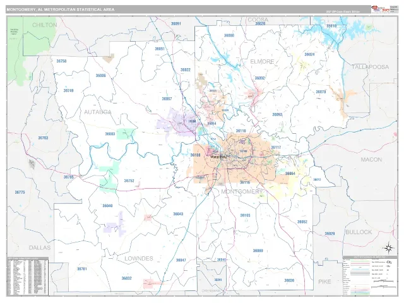Click ZIP code 36105
Screen dimensions: 404x303
[245, 215]
